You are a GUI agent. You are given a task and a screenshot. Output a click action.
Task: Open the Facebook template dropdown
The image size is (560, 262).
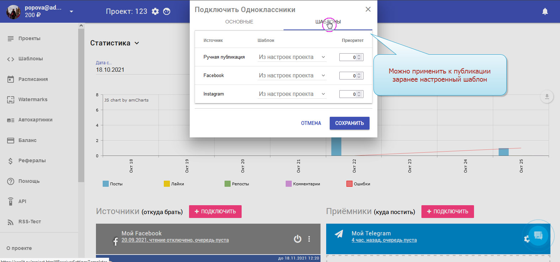click(x=292, y=76)
